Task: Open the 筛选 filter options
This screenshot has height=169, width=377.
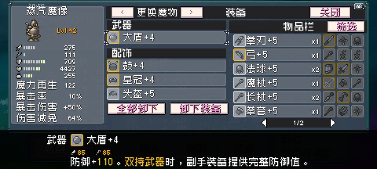Action: tap(346, 26)
